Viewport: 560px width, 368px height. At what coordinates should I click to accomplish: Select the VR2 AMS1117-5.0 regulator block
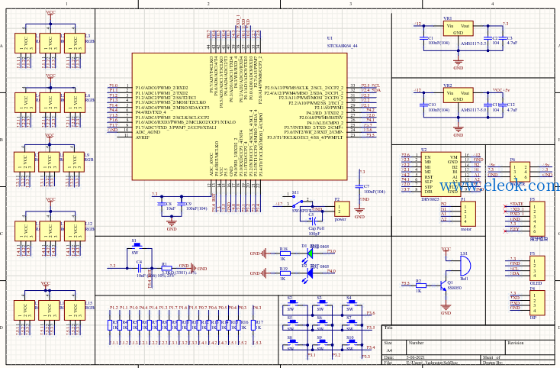click(x=459, y=95)
